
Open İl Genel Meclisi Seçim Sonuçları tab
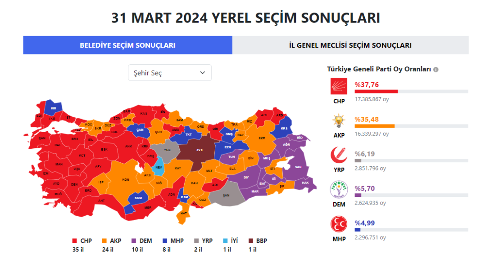pyautogui.click(x=350, y=45)
